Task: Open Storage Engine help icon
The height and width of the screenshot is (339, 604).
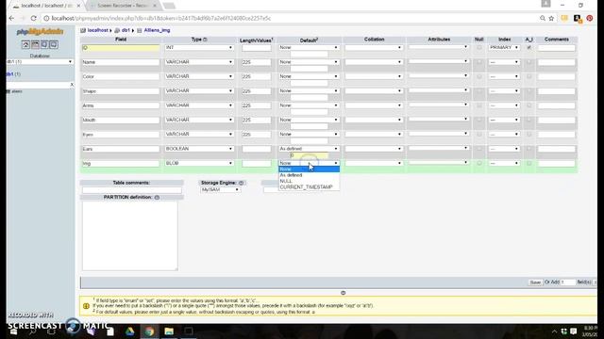Action: [242, 183]
